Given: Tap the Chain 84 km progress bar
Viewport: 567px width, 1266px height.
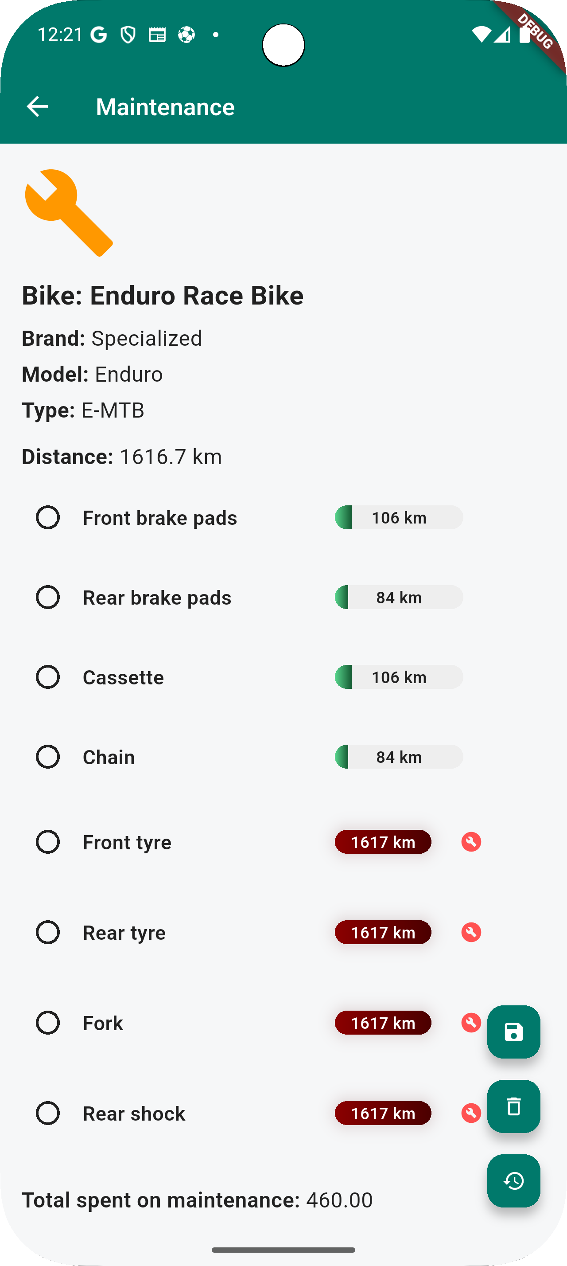Looking at the screenshot, I should [399, 757].
